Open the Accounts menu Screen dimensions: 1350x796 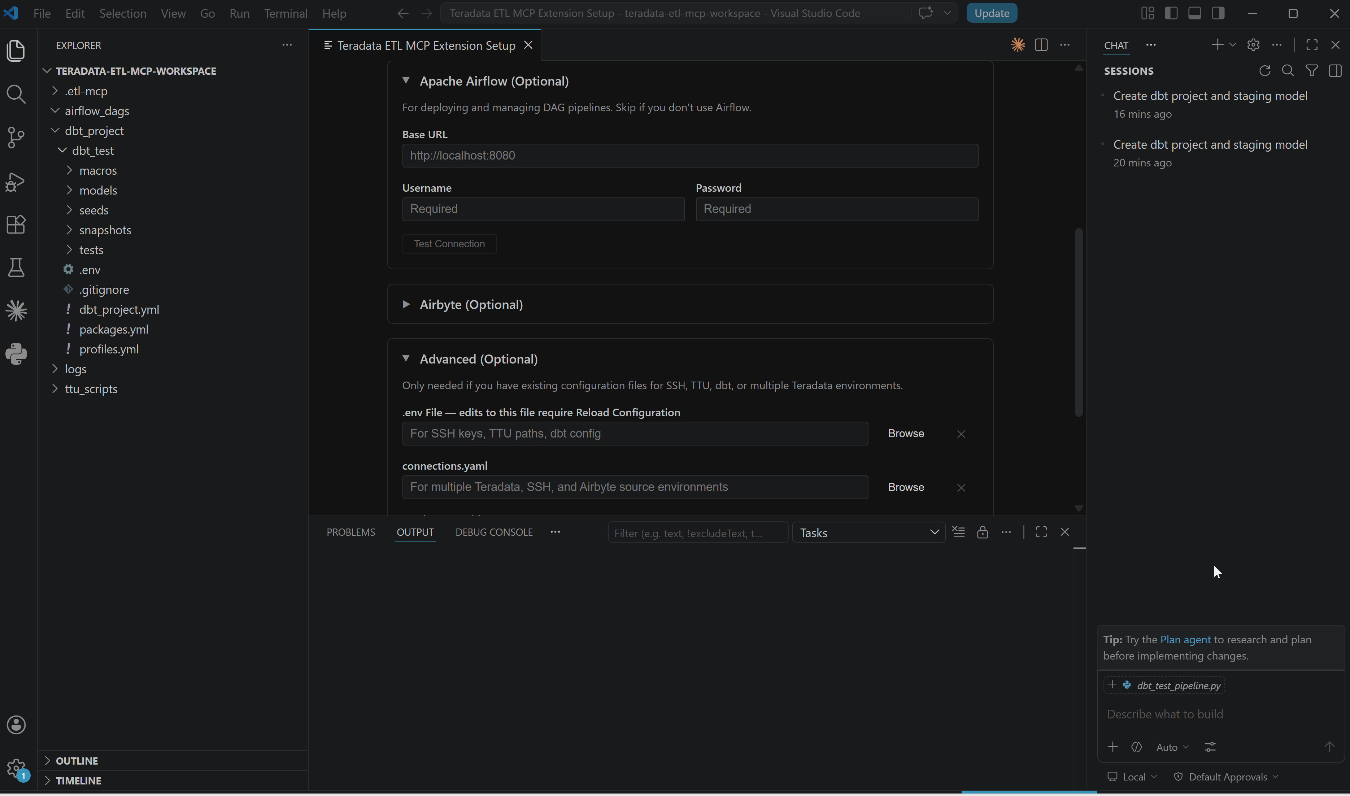(x=16, y=725)
